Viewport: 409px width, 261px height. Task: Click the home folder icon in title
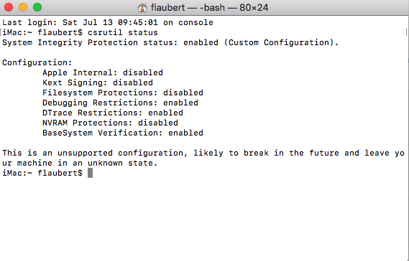click(142, 8)
